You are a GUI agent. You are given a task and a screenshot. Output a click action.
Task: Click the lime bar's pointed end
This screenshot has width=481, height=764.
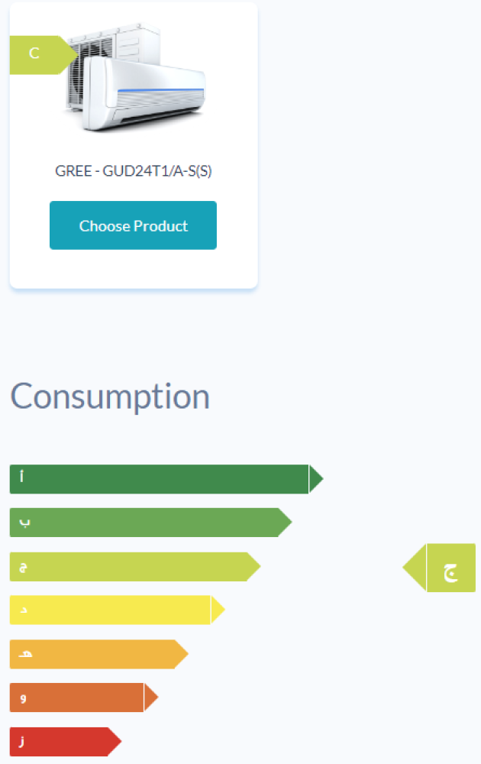(253, 567)
